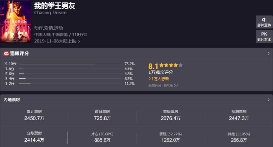Click the orange rating stars
Image resolution: width=273 pixels, height=147 pixels.
(171, 65)
